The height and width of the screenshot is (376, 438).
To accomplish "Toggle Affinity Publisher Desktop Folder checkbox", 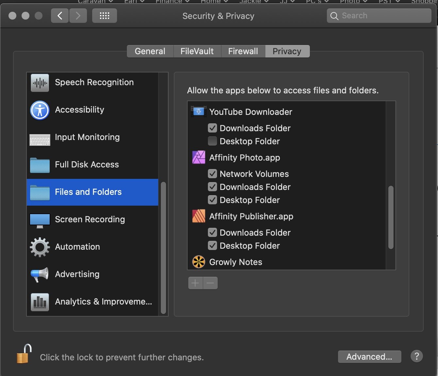I will [x=212, y=245].
